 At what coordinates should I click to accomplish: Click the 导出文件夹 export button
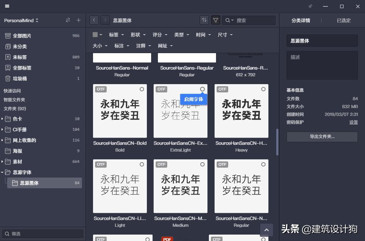click(322, 137)
